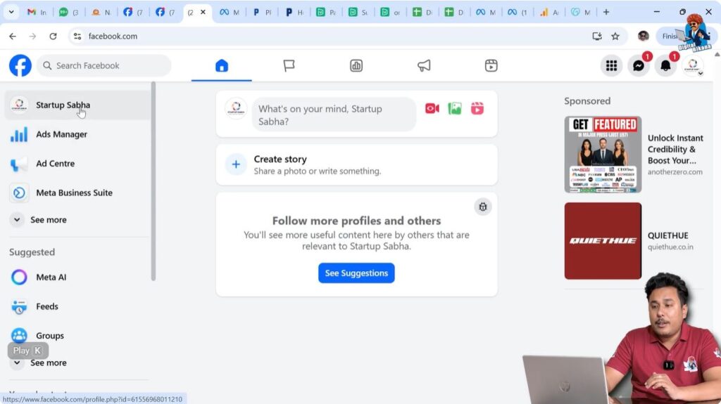Open a new browser tab

606,13
